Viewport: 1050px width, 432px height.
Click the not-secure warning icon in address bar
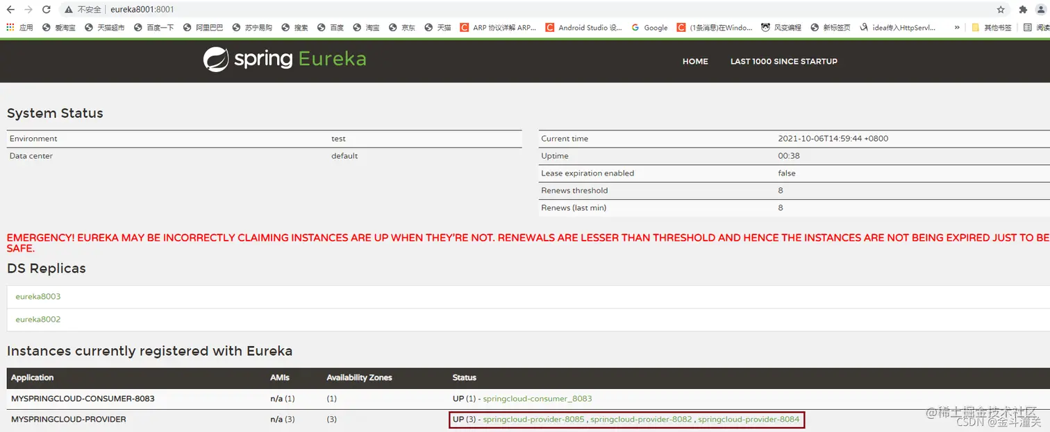69,10
